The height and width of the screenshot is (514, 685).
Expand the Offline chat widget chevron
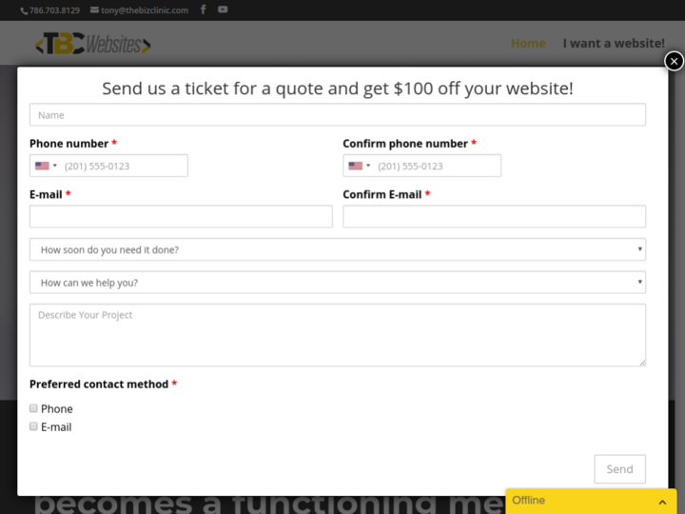click(x=662, y=501)
